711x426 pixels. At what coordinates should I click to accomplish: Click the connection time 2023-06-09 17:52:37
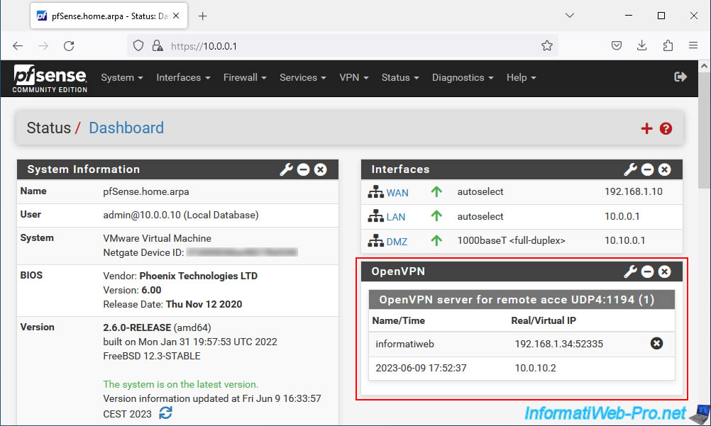pos(421,368)
